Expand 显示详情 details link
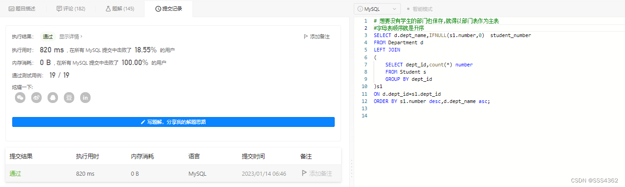Viewport: 625px width, 187px height. pyautogui.click(x=71, y=37)
